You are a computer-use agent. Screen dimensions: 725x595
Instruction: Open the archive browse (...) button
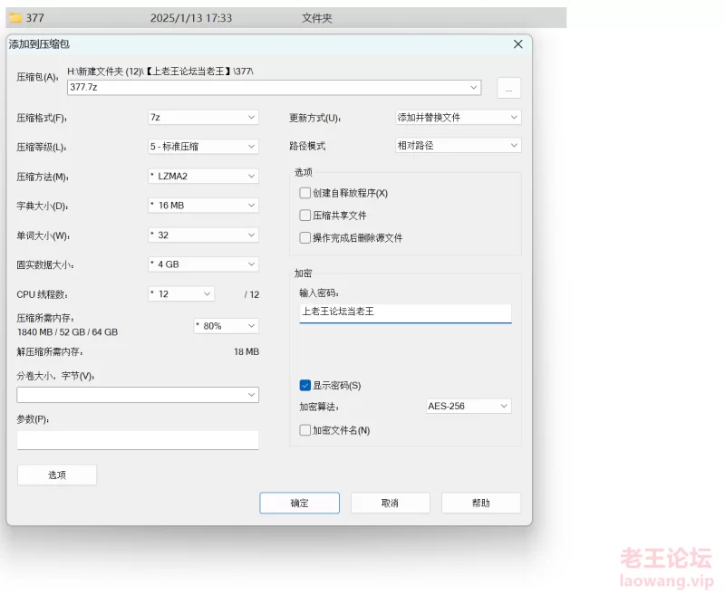(508, 88)
